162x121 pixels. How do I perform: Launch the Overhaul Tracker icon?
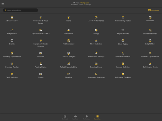(12, 64)
